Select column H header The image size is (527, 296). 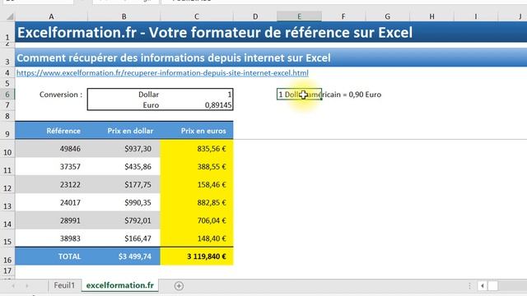[431, 16]
